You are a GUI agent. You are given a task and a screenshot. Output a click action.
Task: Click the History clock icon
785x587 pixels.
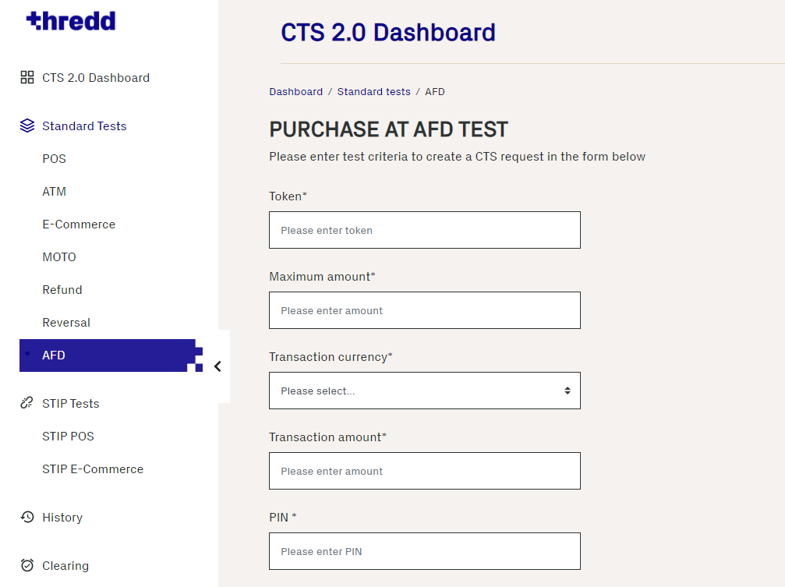click(x=27, y=517)
